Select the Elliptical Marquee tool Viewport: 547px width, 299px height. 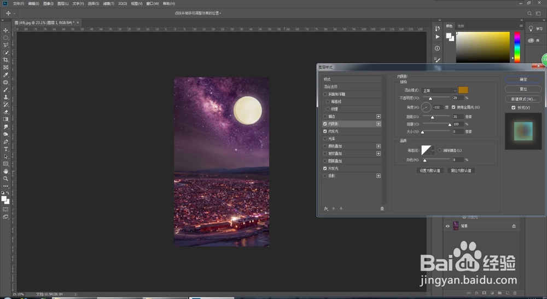(x=5, y=37)
